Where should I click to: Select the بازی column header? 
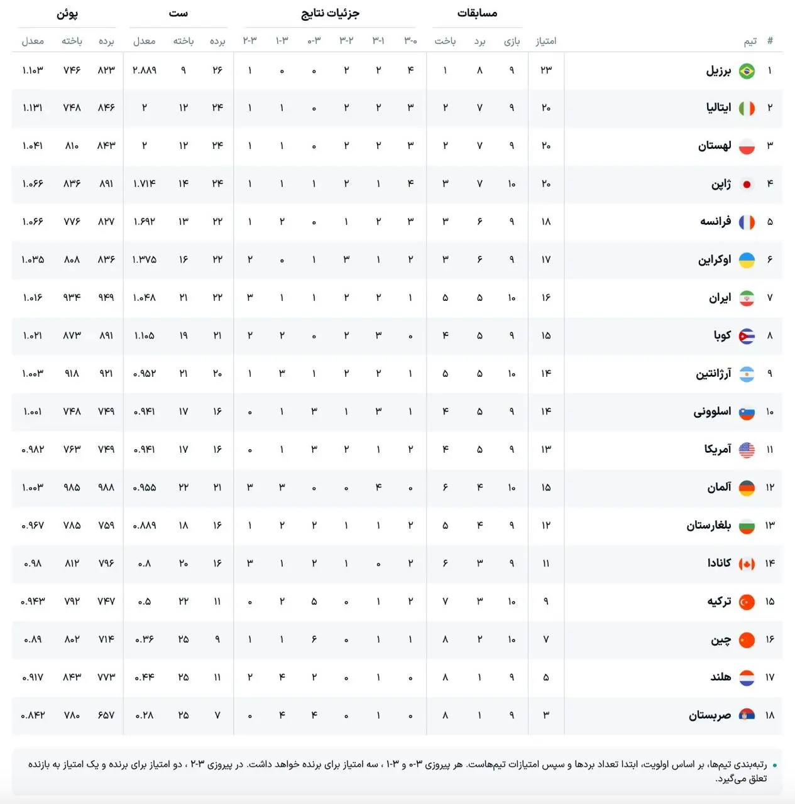[x=512, y=41]
